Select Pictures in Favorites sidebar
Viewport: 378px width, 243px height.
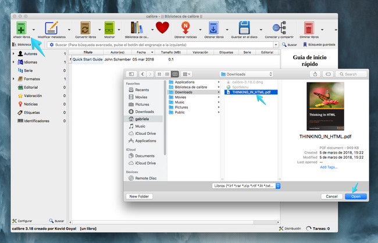tap(142, 104)
